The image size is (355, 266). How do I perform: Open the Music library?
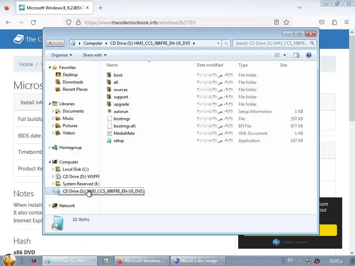click(x=68, y=118)
